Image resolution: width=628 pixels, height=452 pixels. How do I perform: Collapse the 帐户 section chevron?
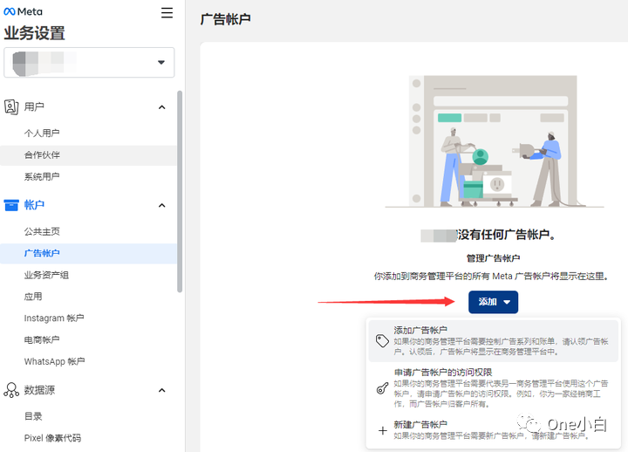(162, 205)
